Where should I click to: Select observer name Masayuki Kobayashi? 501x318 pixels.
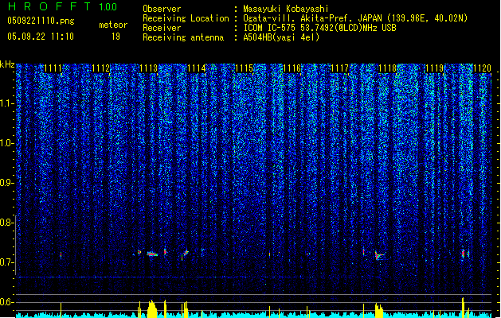click(x=286, y=9)
